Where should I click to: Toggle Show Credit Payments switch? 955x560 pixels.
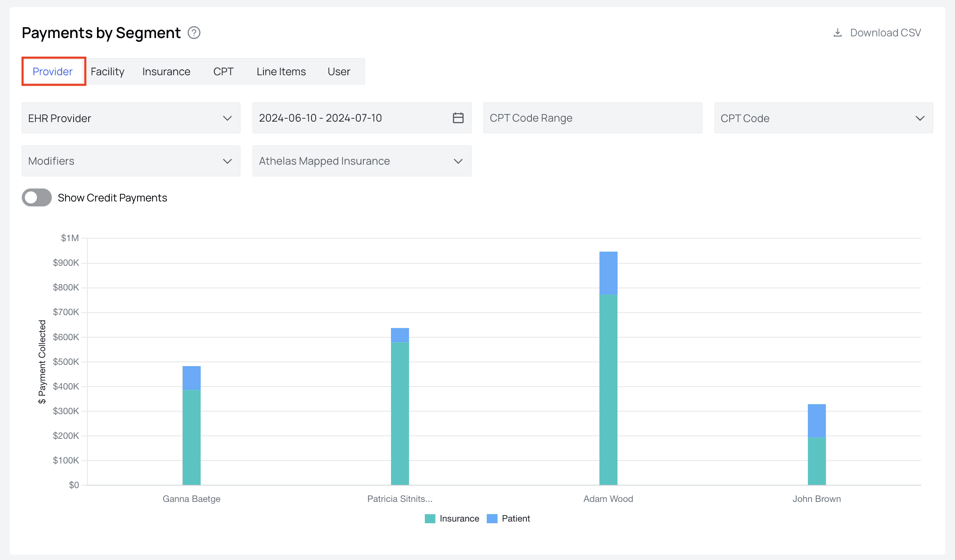coord(37,198)
